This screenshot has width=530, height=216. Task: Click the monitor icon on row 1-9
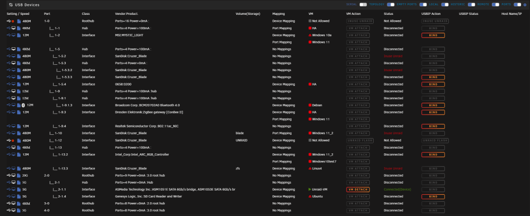(x=14, y=91)
